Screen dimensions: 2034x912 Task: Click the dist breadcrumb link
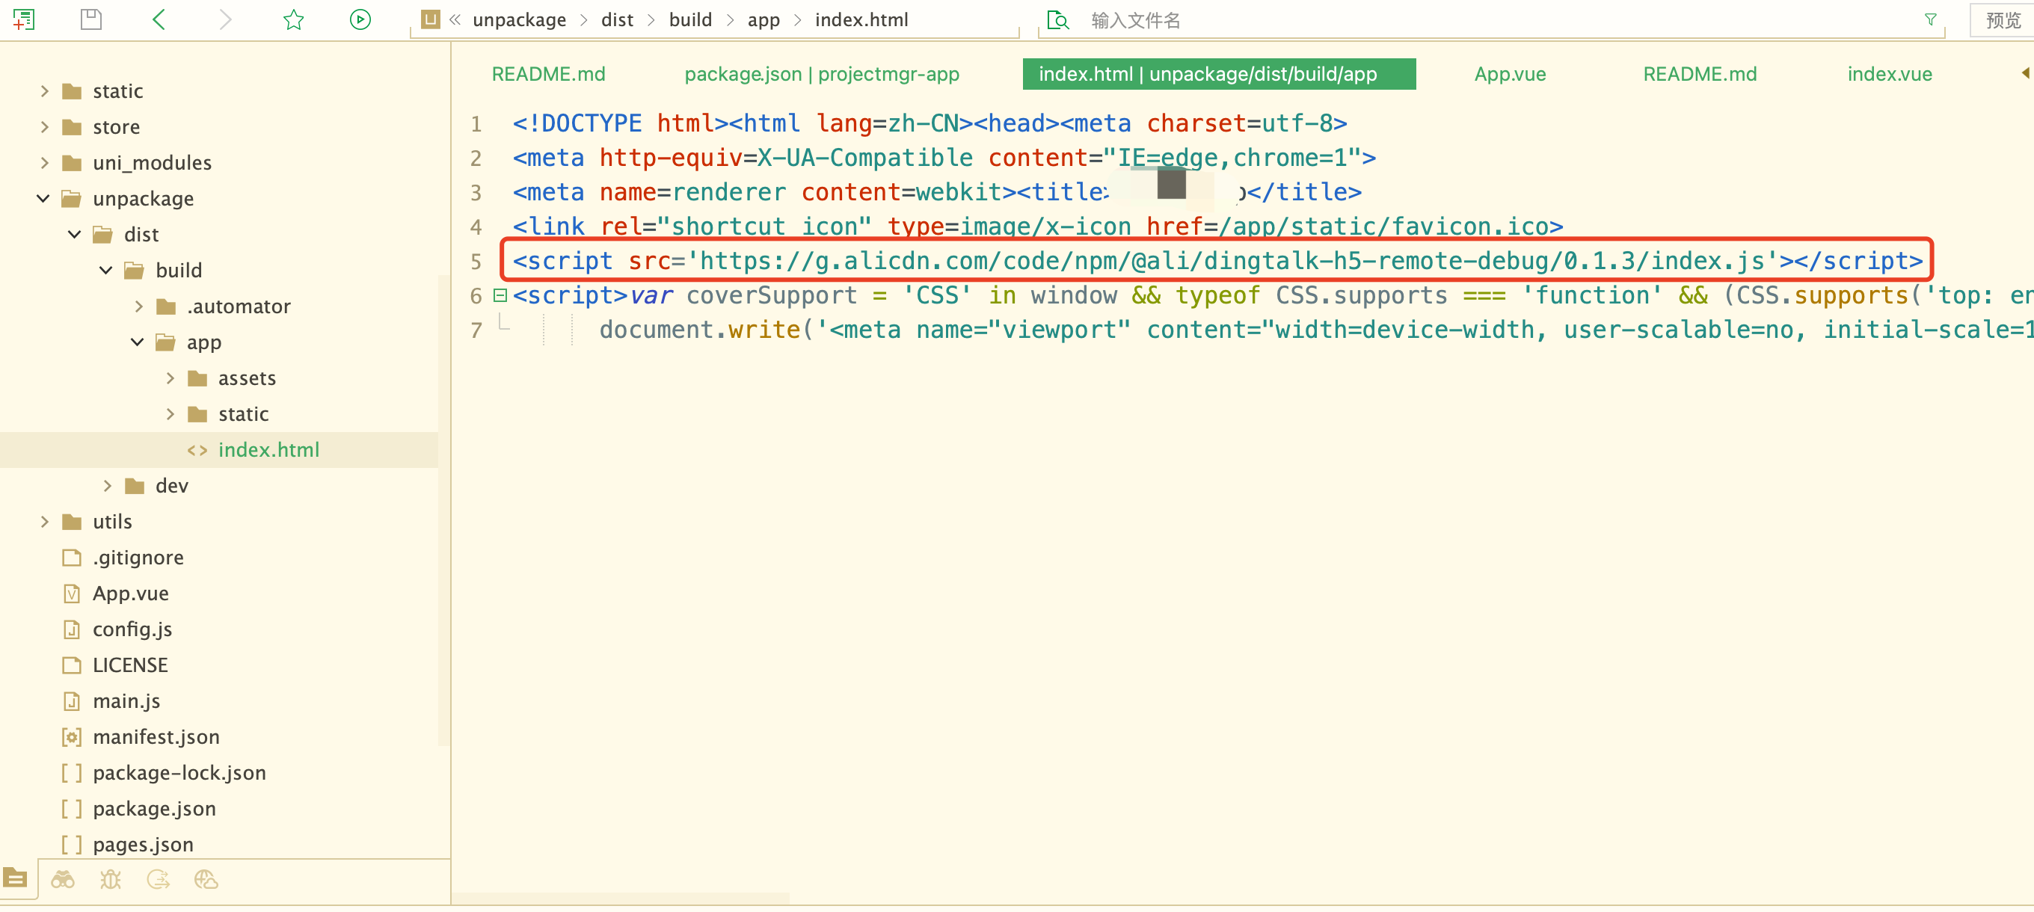tap(617, 19)
